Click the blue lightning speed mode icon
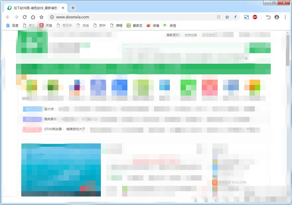 click(235, 17)
